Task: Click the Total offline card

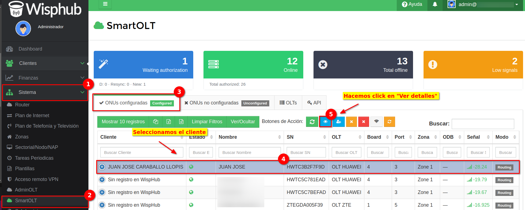Action: [363, 65]
